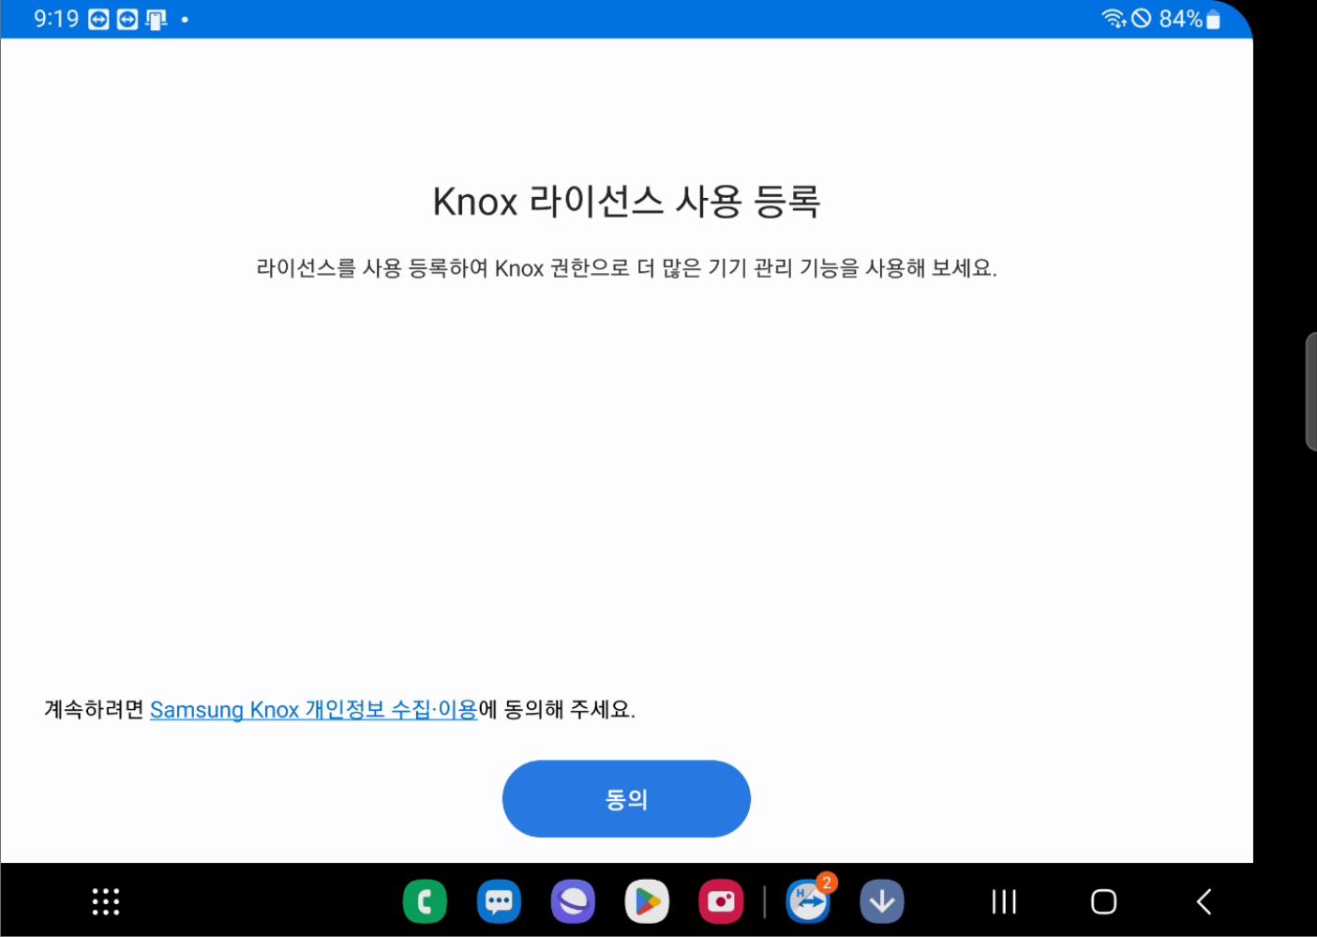Tap the edge panel handle
Viewport: 1317px width, 937px height.
click(1310, 391)
